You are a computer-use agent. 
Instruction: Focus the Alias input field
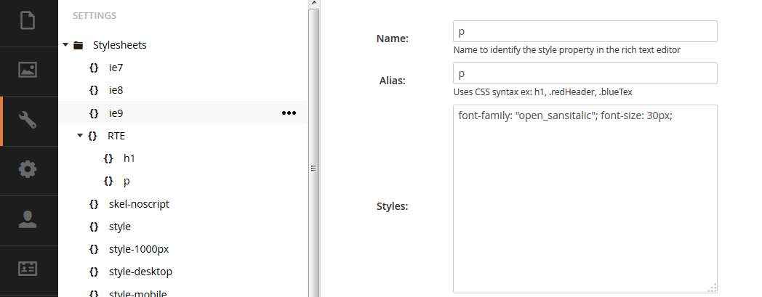point(585,73)
